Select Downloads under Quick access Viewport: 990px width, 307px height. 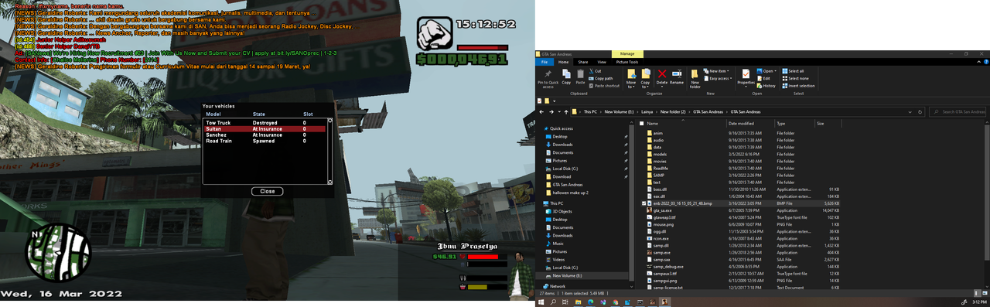562,145
